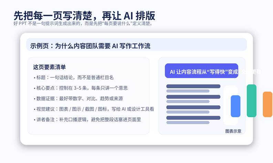Select the 视觉建议 bullet line

[x=94, y=109]
